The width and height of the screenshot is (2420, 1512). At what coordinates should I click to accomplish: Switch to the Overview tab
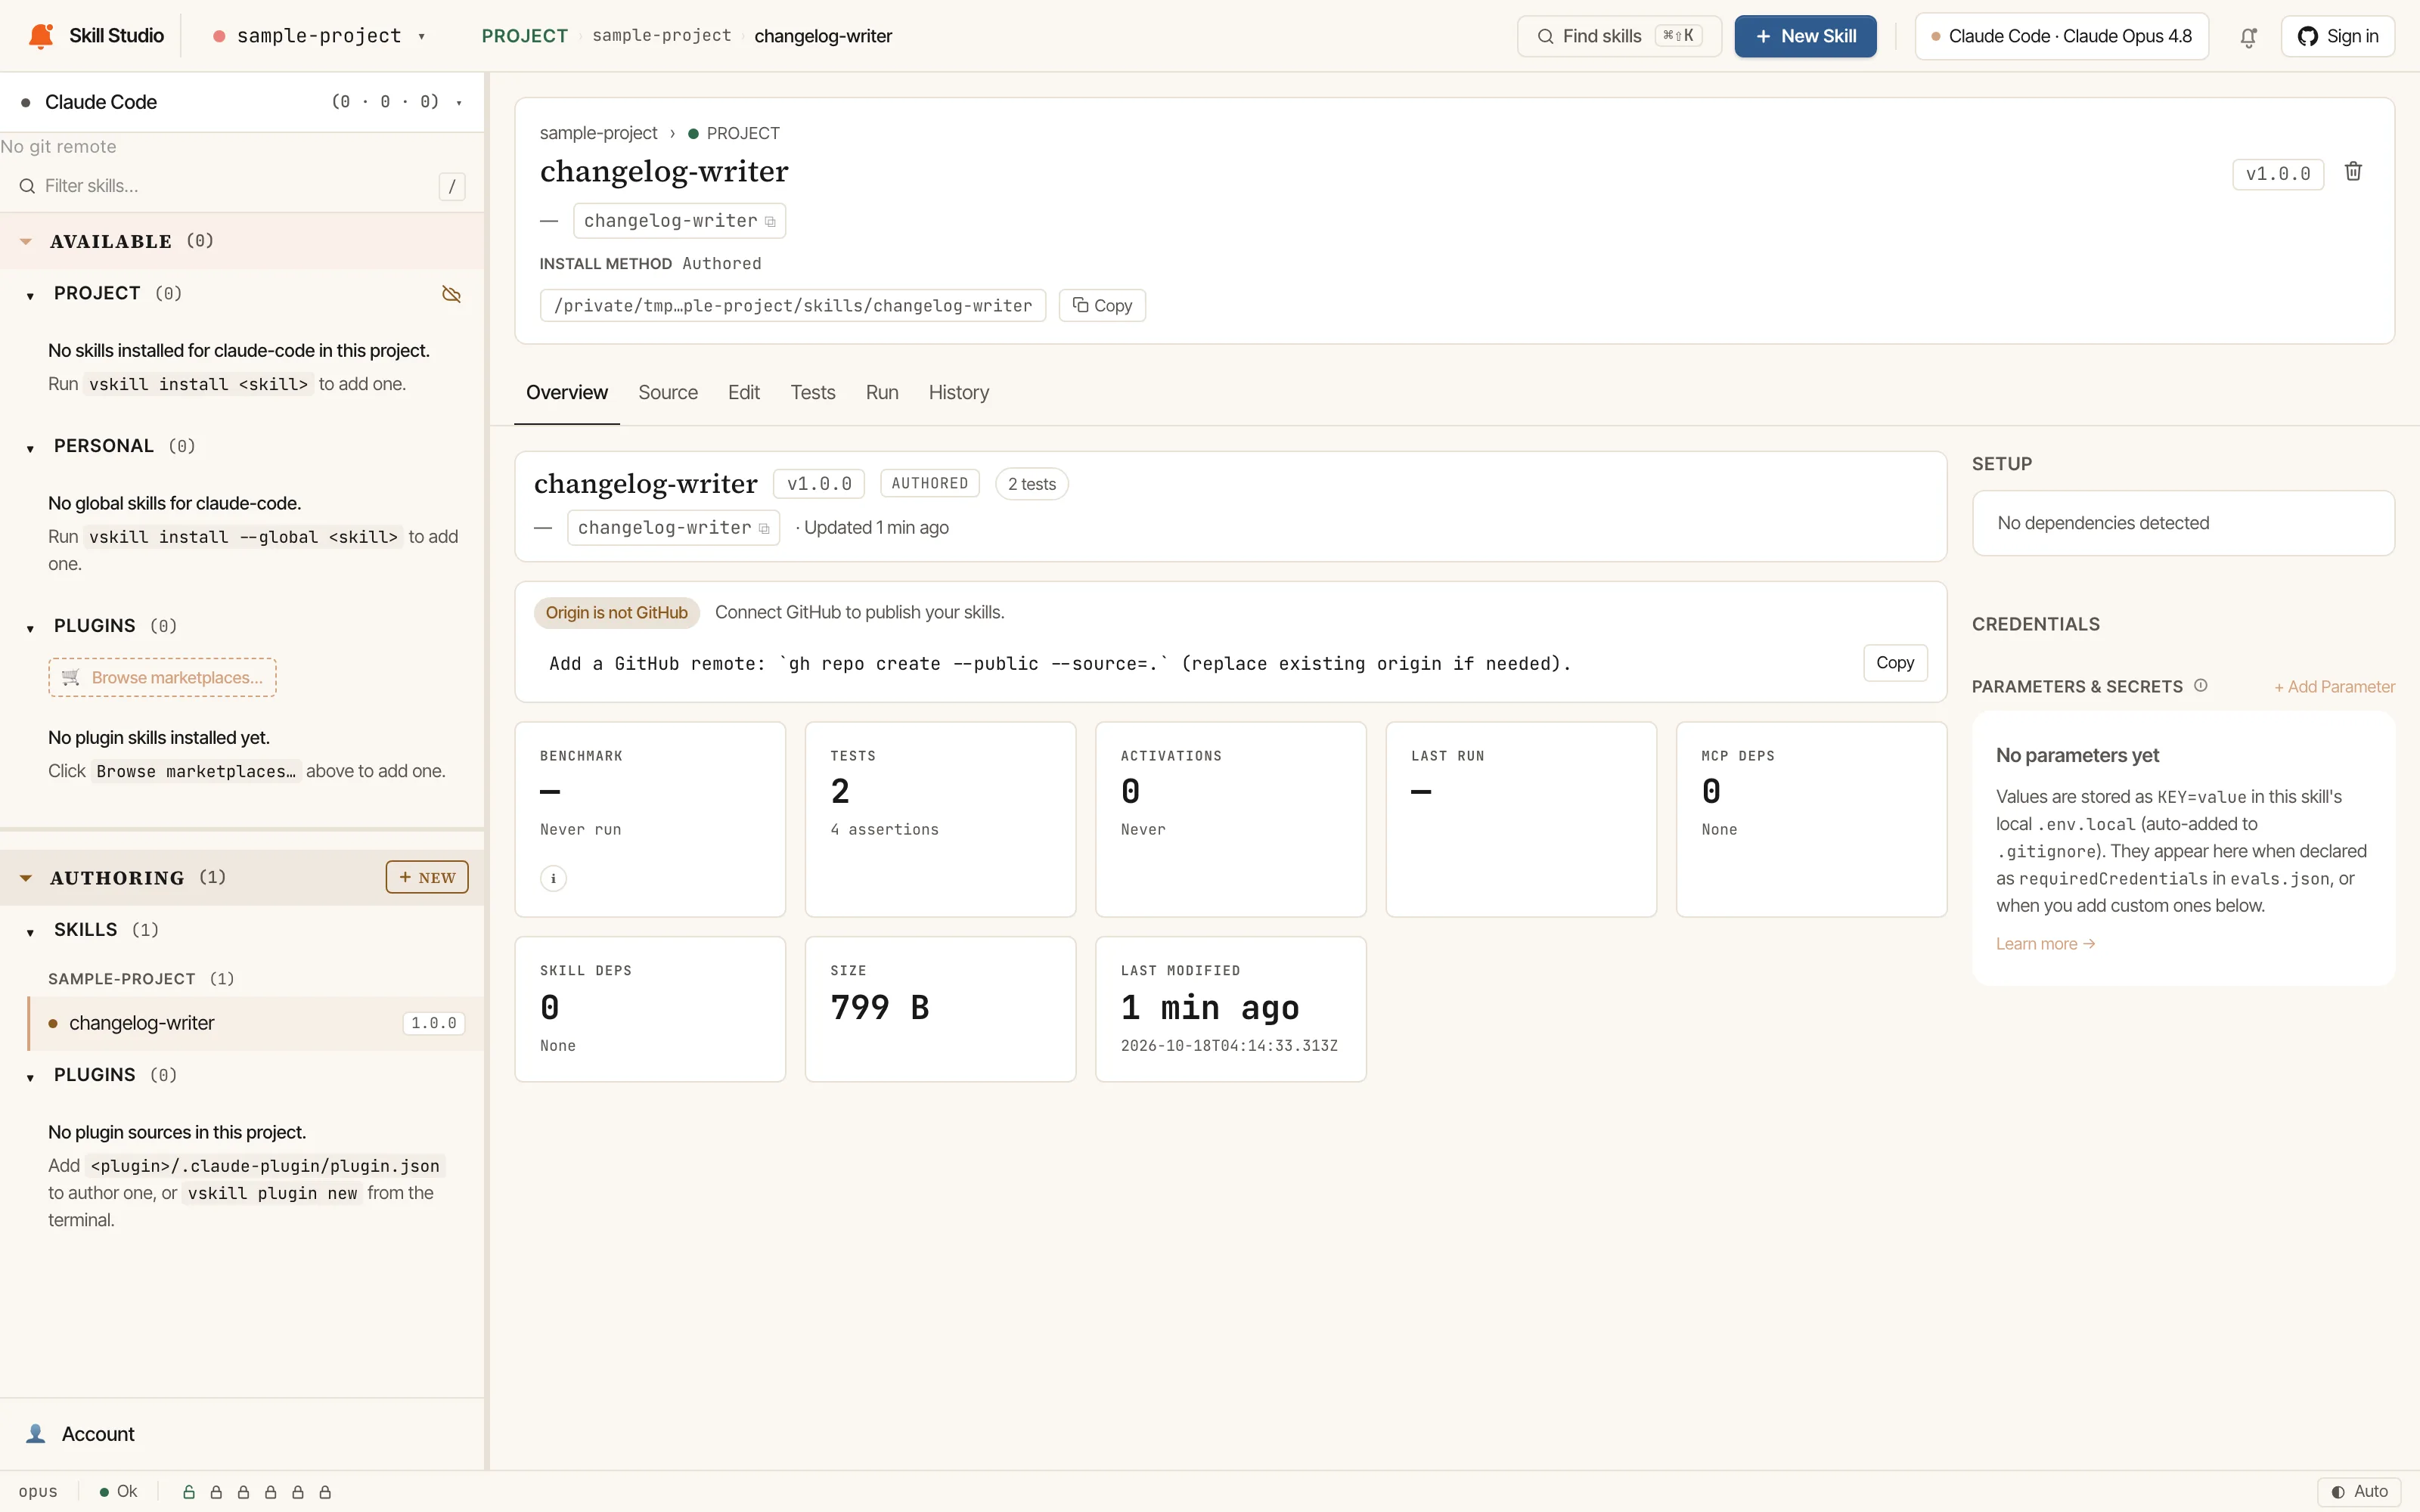(566, 393)
